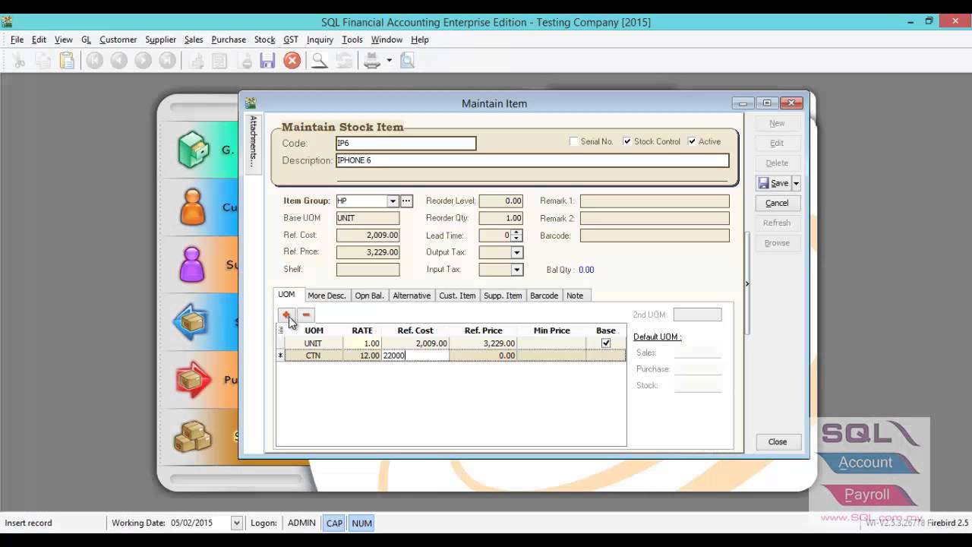Image resolution: width=972 pixels, height=547 pixels.
Task: Click the Cancel button
Action: click(x=777, y=203)
